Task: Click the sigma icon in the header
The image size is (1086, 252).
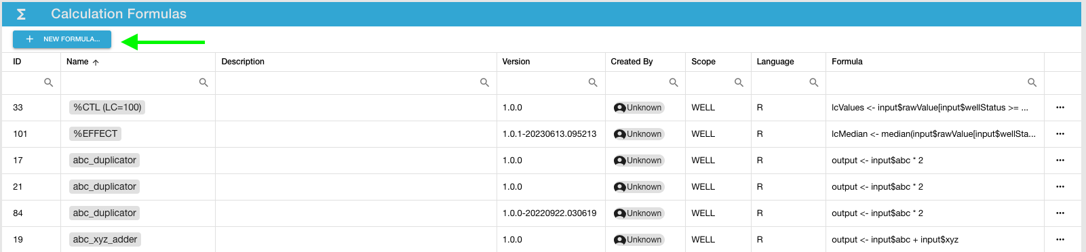Action: click(21, 14)
